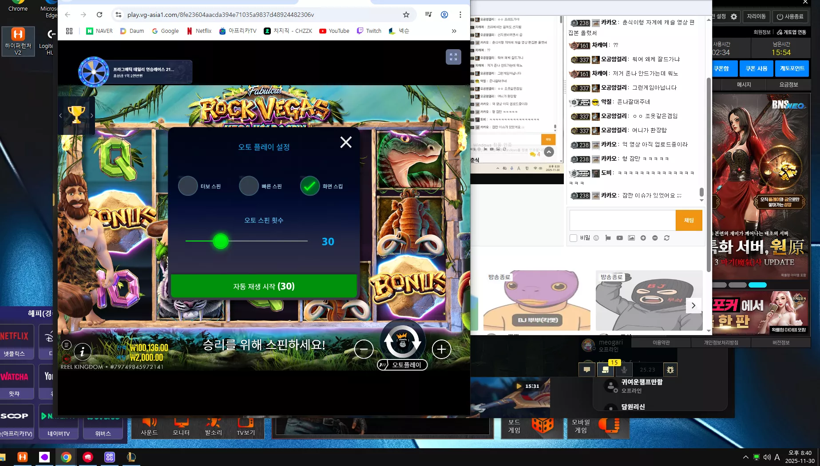The image size is (820, 466).
Task: Expand the hidden bookmarks chevron
Action: (454, 31)
